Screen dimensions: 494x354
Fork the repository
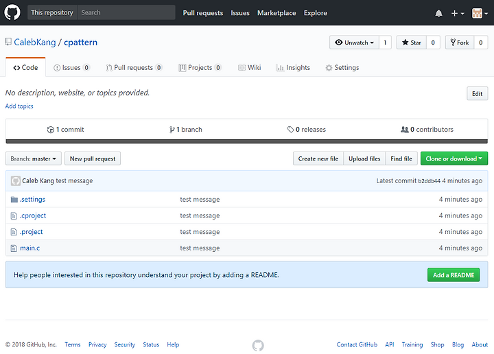click(460, 43)
